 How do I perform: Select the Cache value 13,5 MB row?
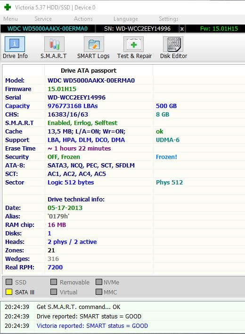pyautogui.click(x=86, y=132)
